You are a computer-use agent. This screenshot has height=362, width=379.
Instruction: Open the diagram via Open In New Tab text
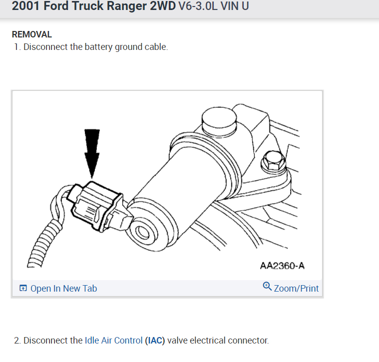pyautogui.click(x=63, y=288)
